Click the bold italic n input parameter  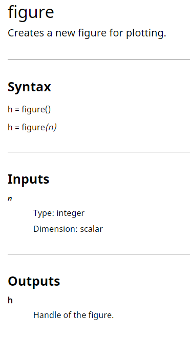click(10, 199)
